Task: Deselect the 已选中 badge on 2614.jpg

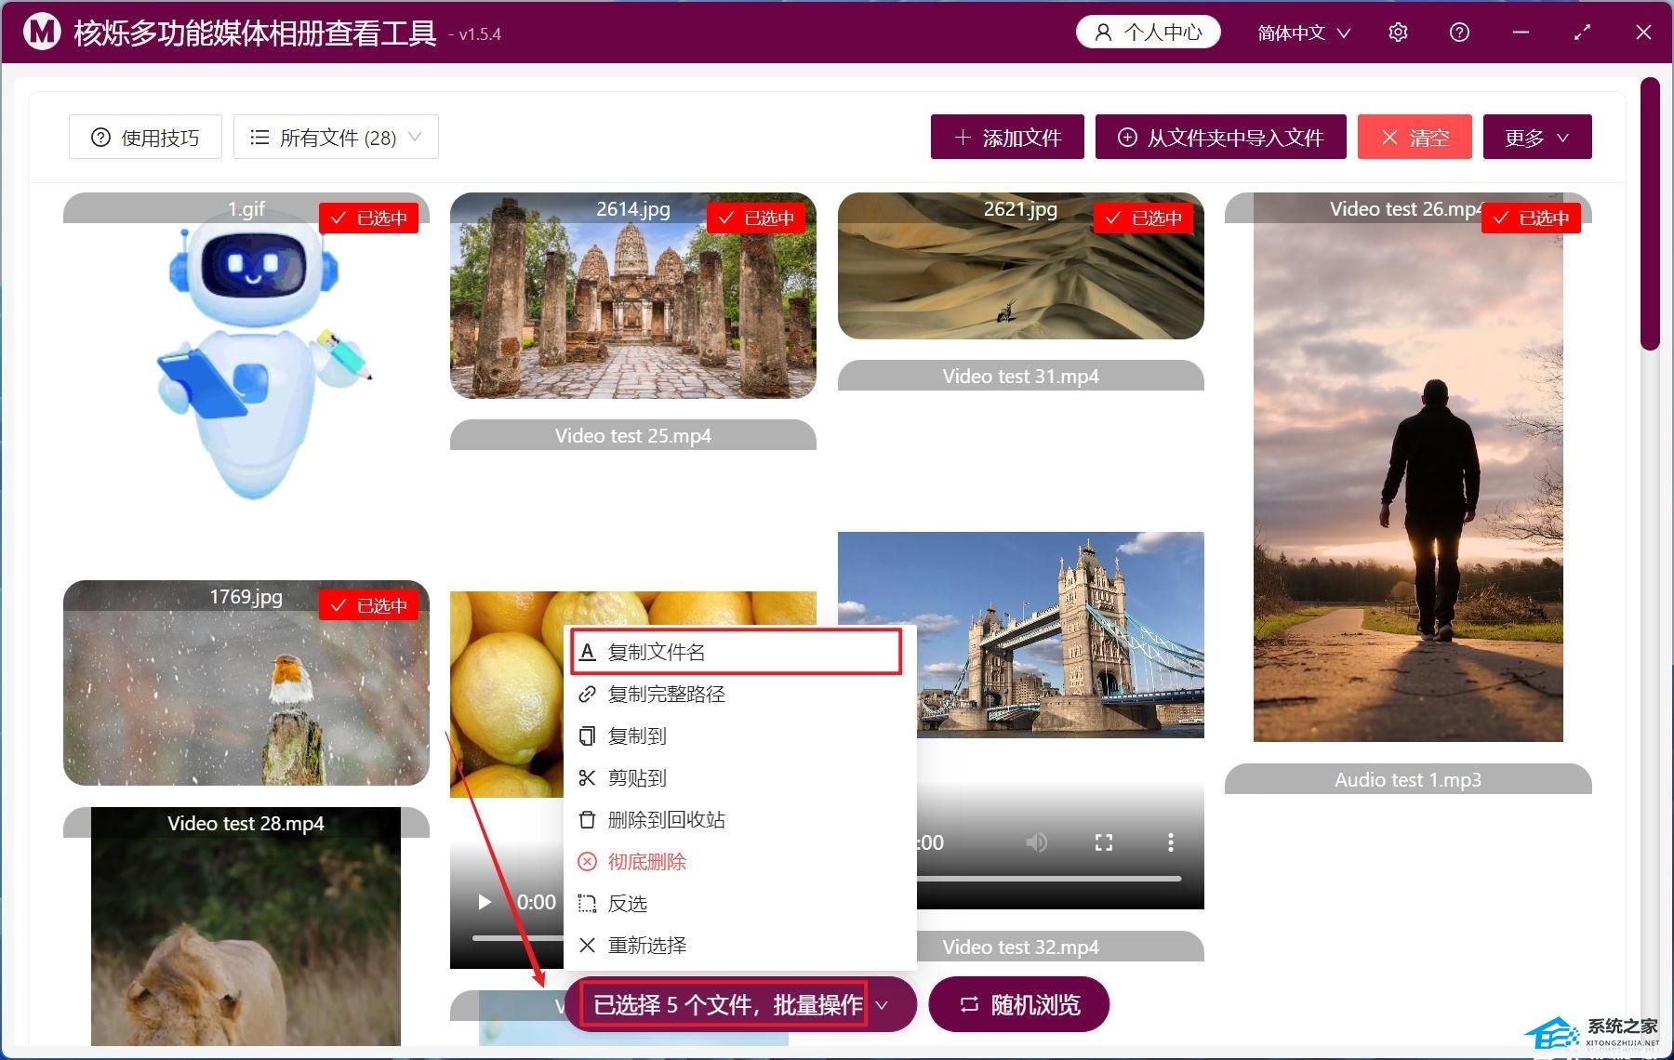Action: pos(756,218)
